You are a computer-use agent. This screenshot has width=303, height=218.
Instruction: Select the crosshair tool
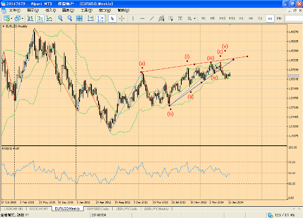(122, 18)
